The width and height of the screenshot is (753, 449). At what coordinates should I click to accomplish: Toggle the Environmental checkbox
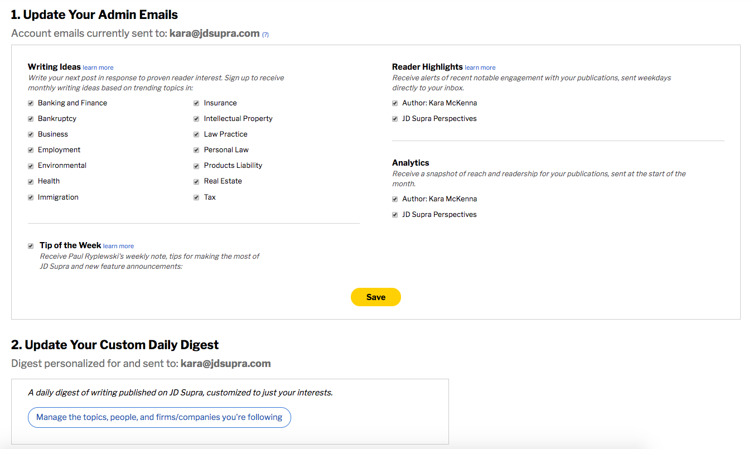(31, 166)
